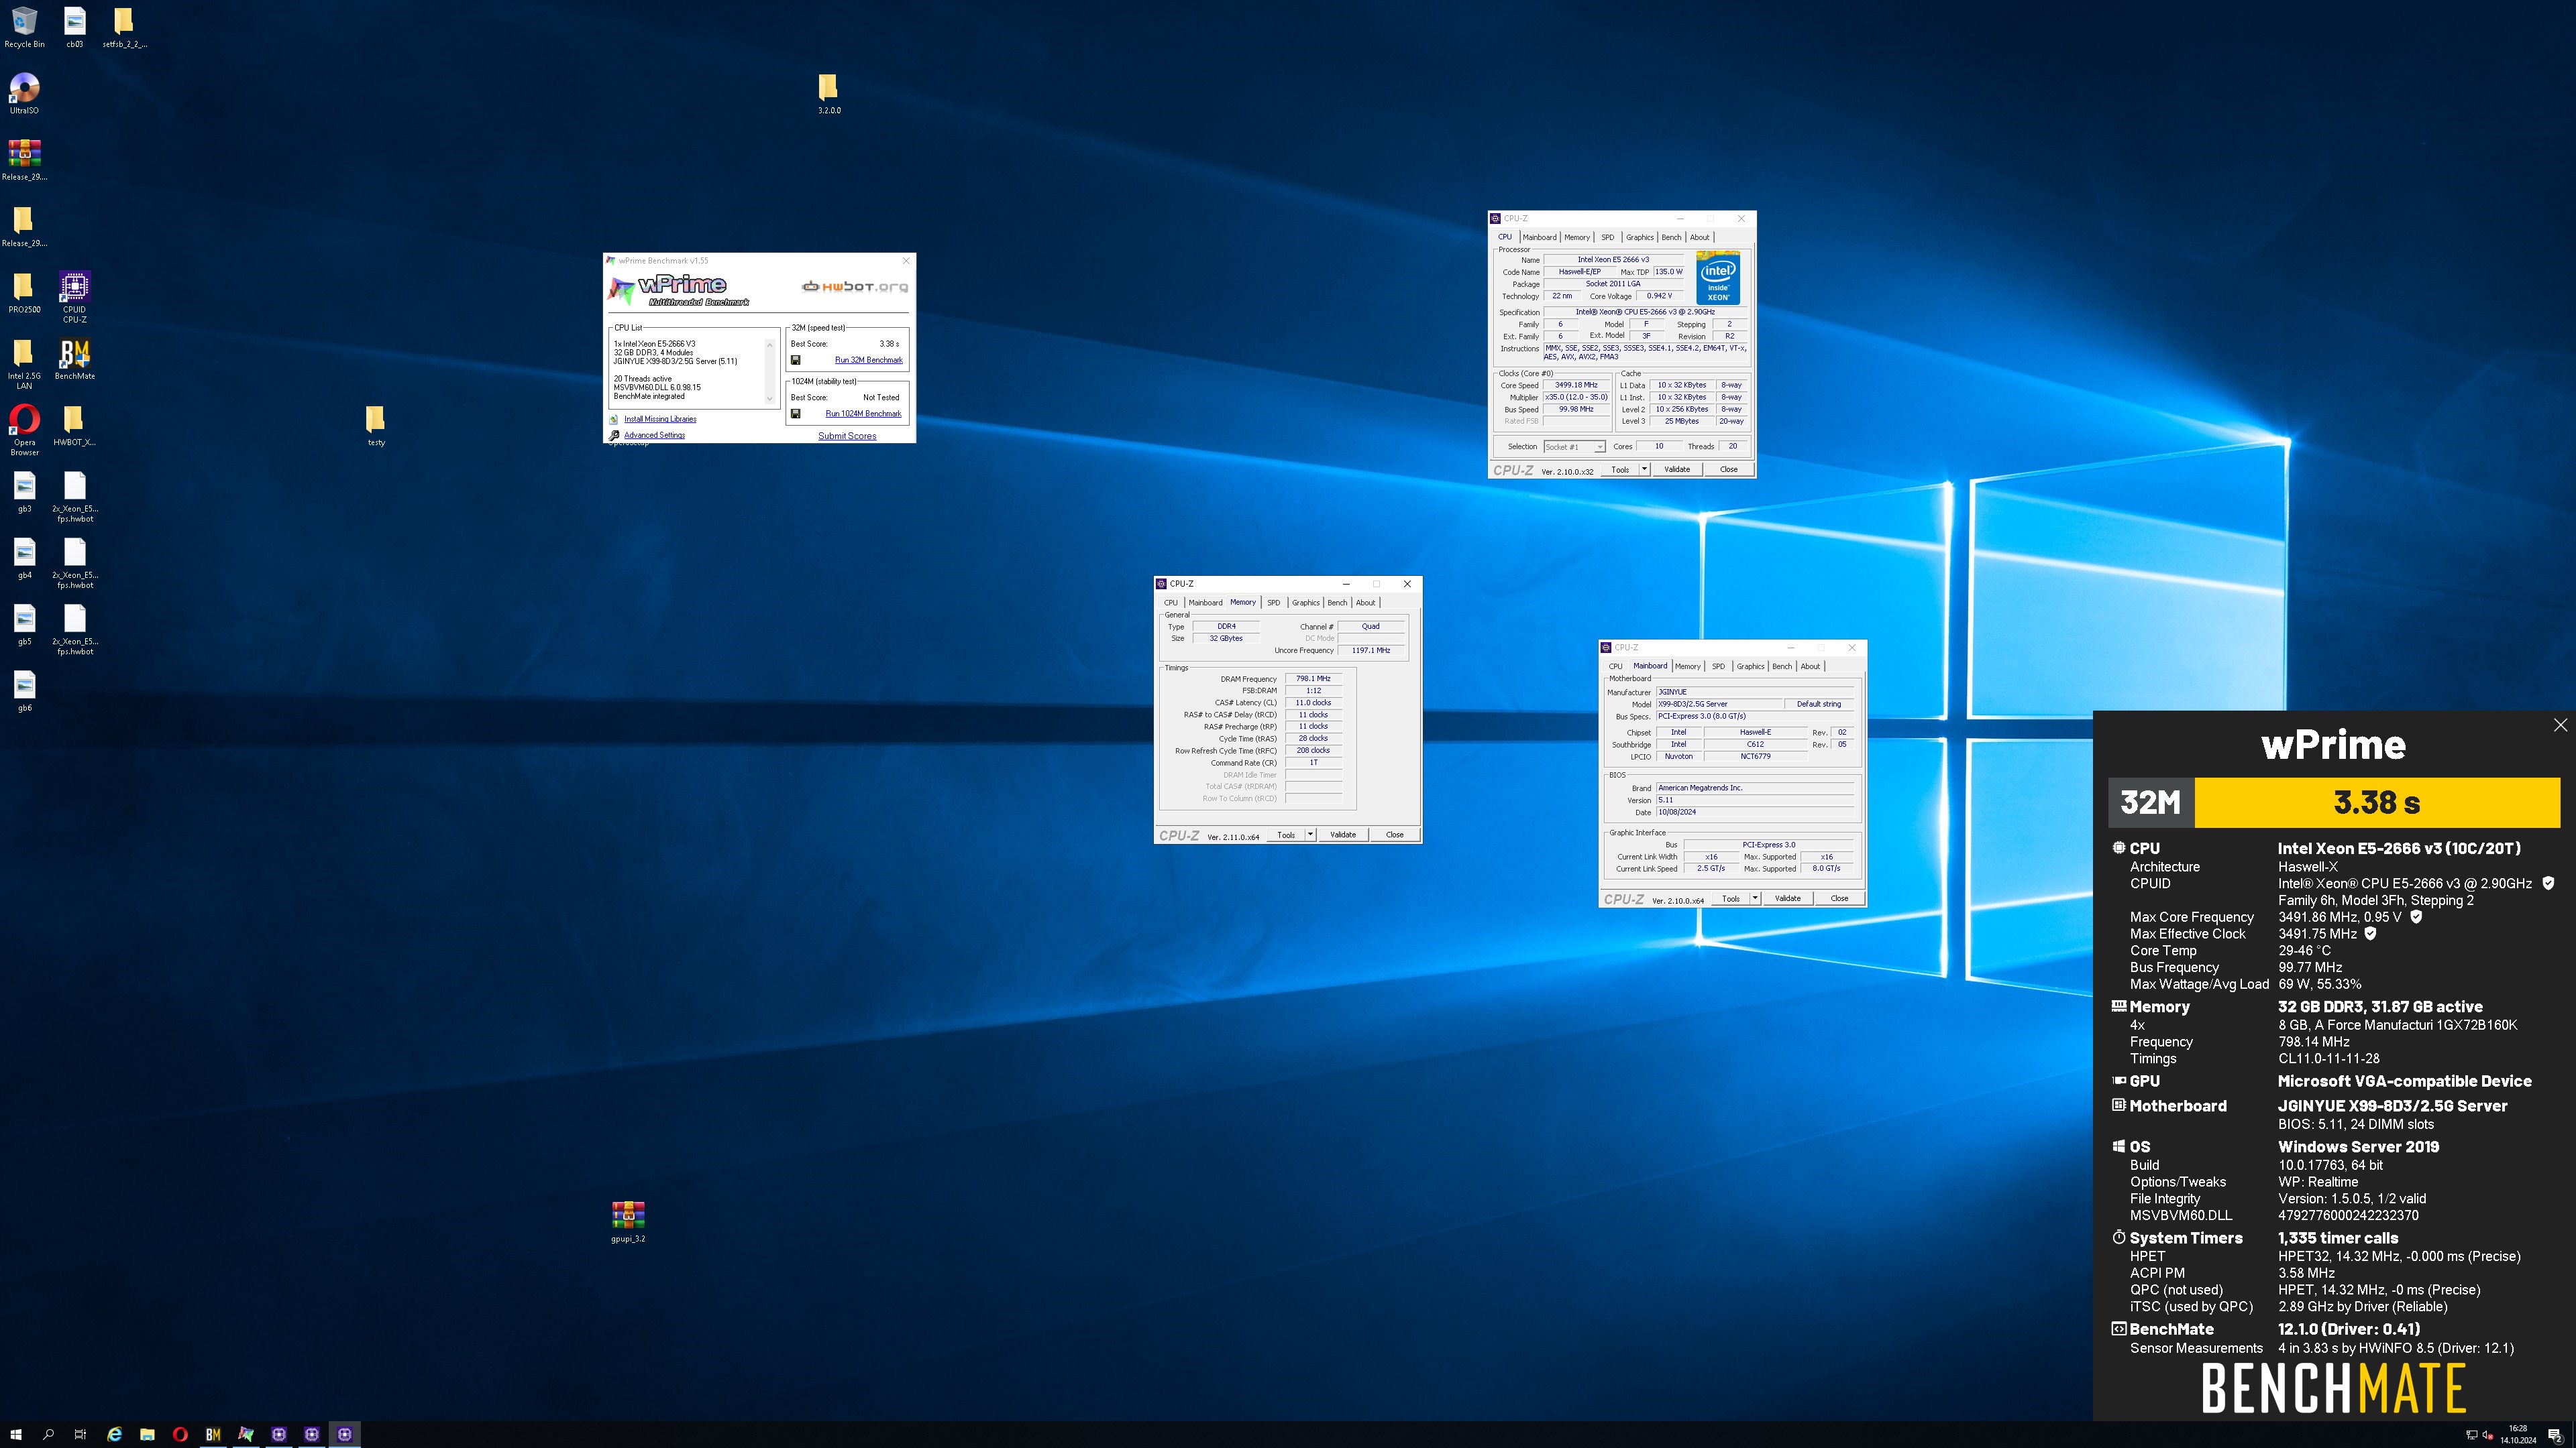Click the network tray icon
Viewport: 2576px width, 1448px height.
(2472, 1435)
